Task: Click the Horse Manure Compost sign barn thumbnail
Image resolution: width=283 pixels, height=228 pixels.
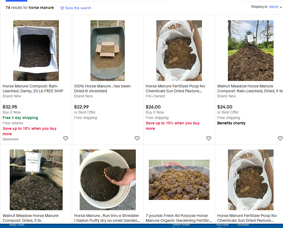Action: 36,180
